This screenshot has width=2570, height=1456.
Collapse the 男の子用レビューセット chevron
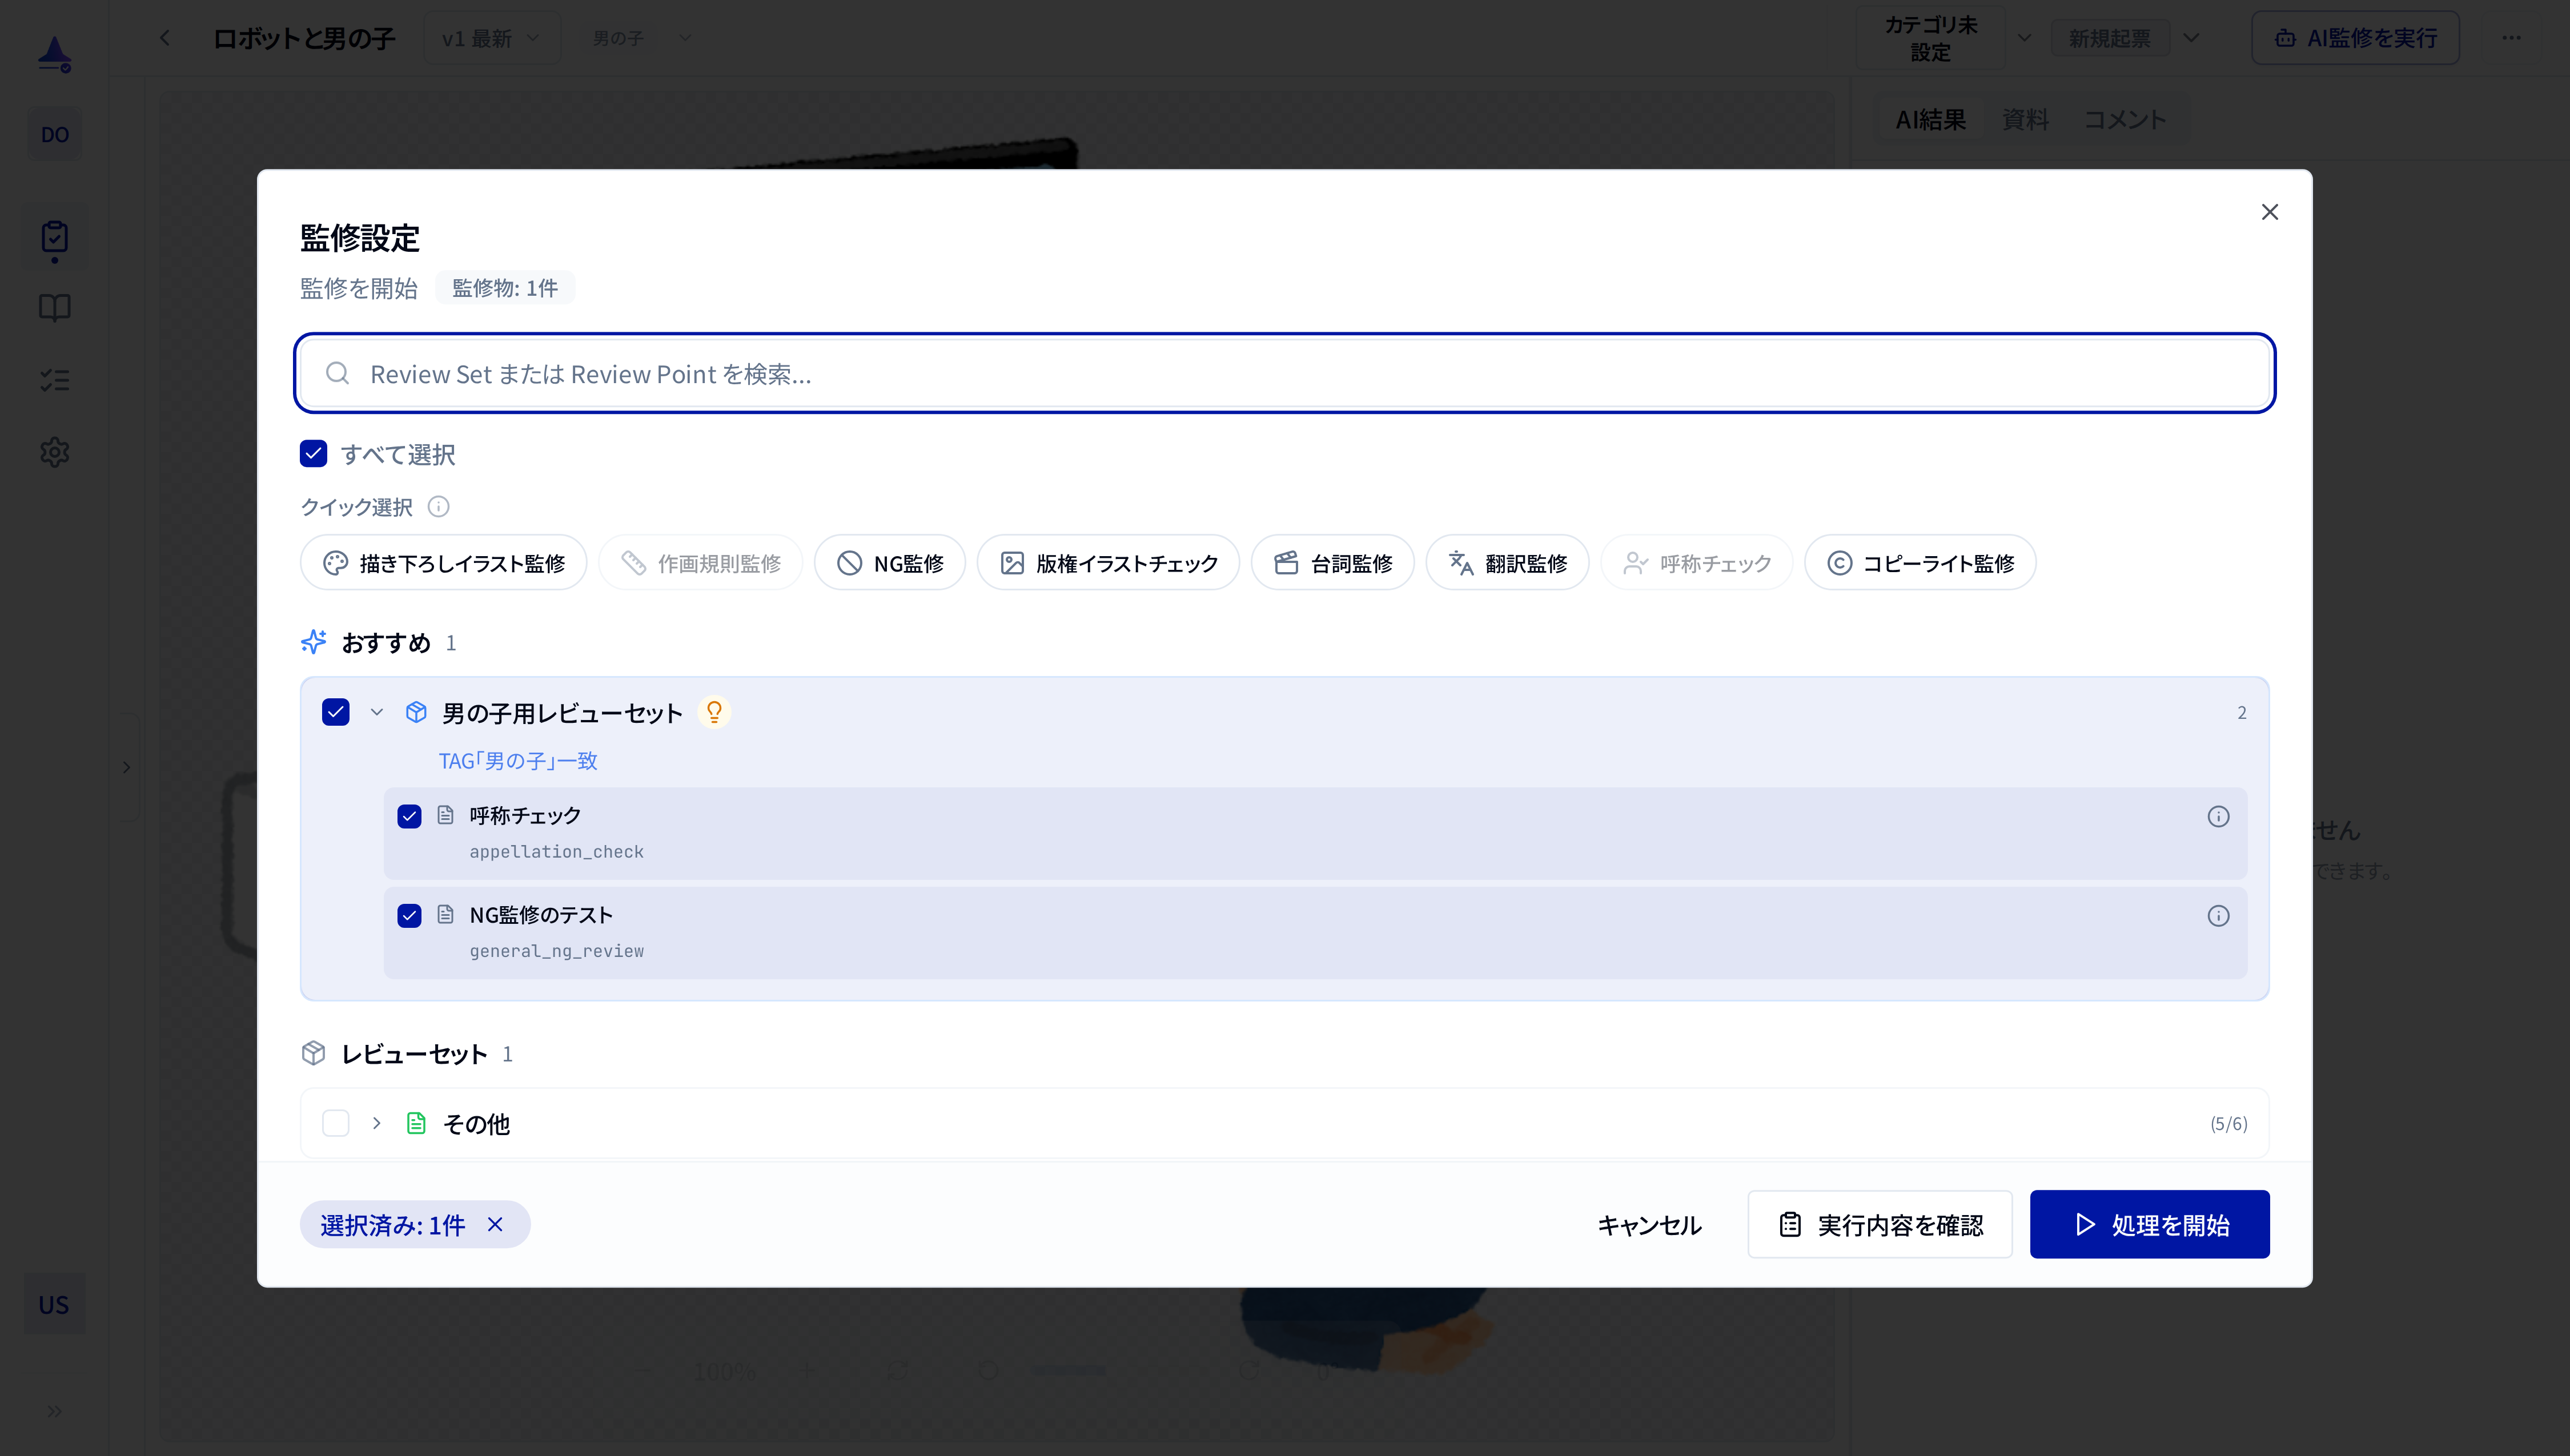[376, 712]
